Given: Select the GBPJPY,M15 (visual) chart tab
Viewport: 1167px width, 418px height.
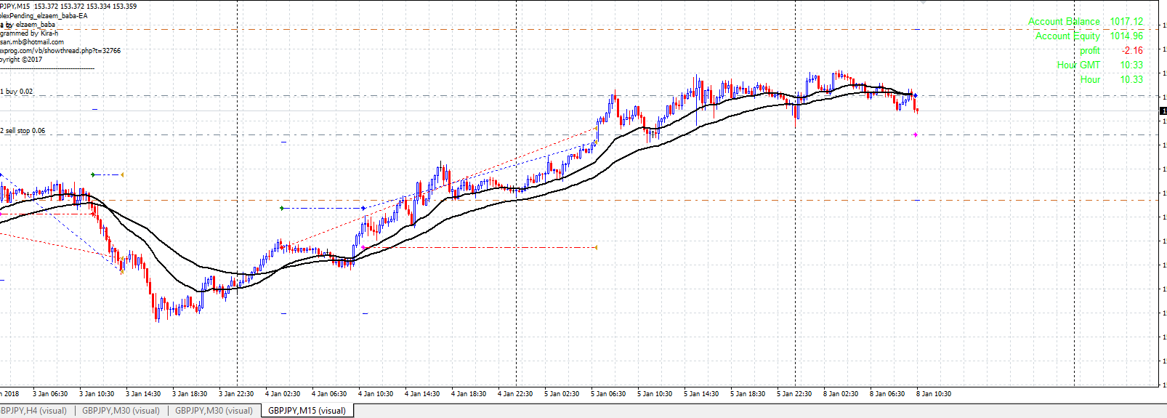Looking at the screenshot, I should tap(307, 411).
